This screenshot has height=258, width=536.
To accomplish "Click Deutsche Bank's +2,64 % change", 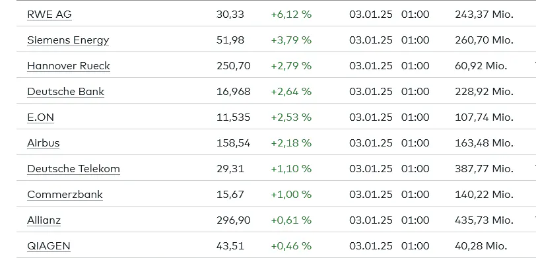I will coord(291,92).
